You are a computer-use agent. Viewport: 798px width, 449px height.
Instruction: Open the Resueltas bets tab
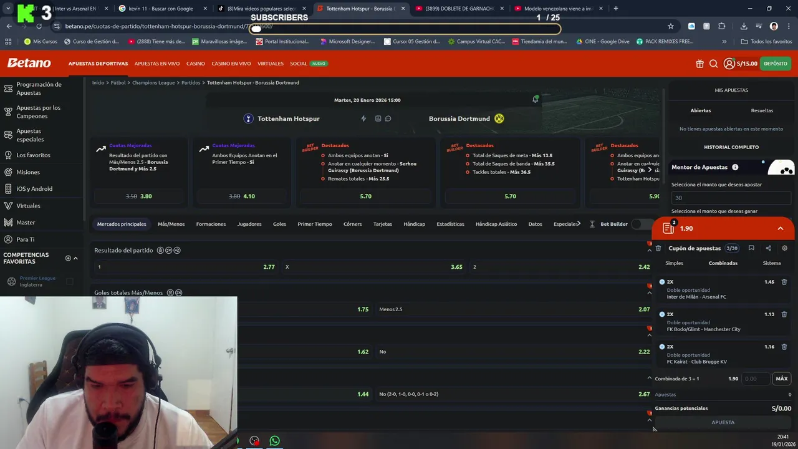pos(762,110)
